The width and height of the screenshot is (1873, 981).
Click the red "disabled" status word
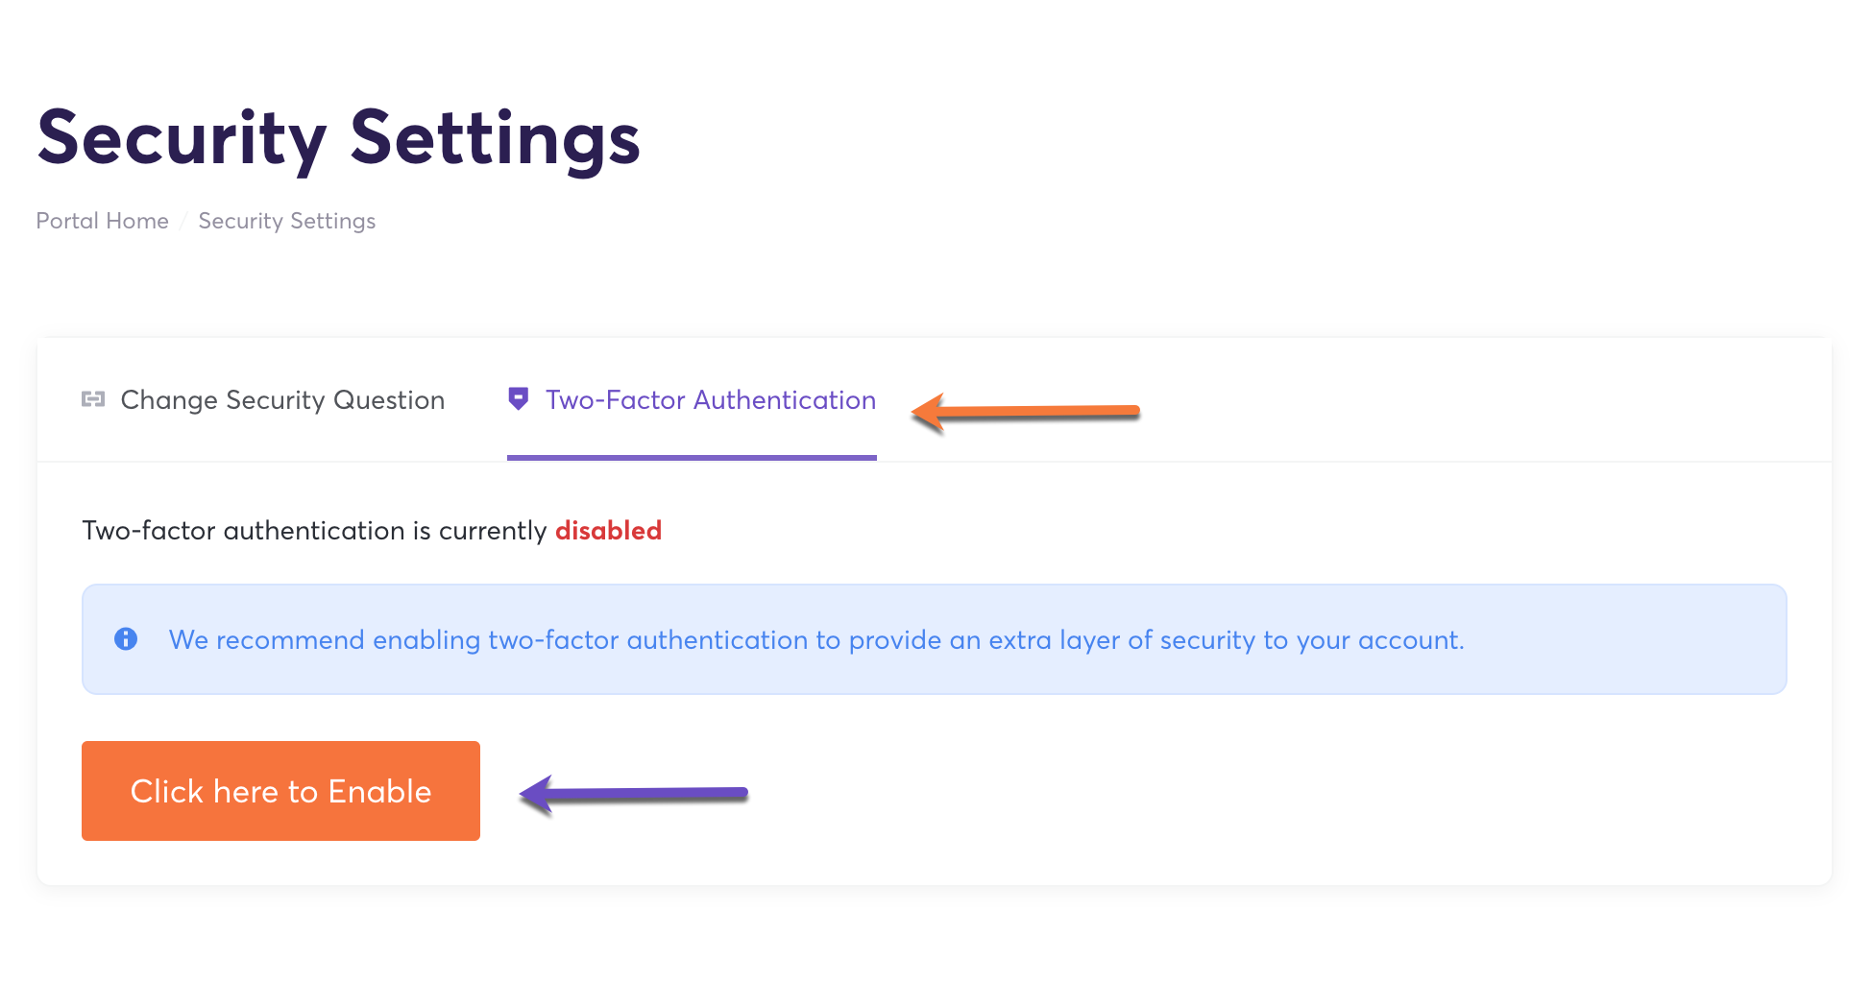(608, 531)
